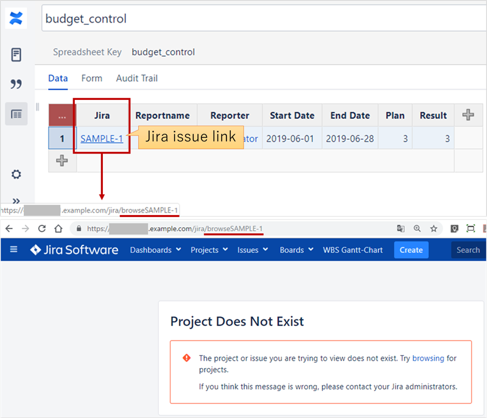Switch to the Form tab

(92, 79)
